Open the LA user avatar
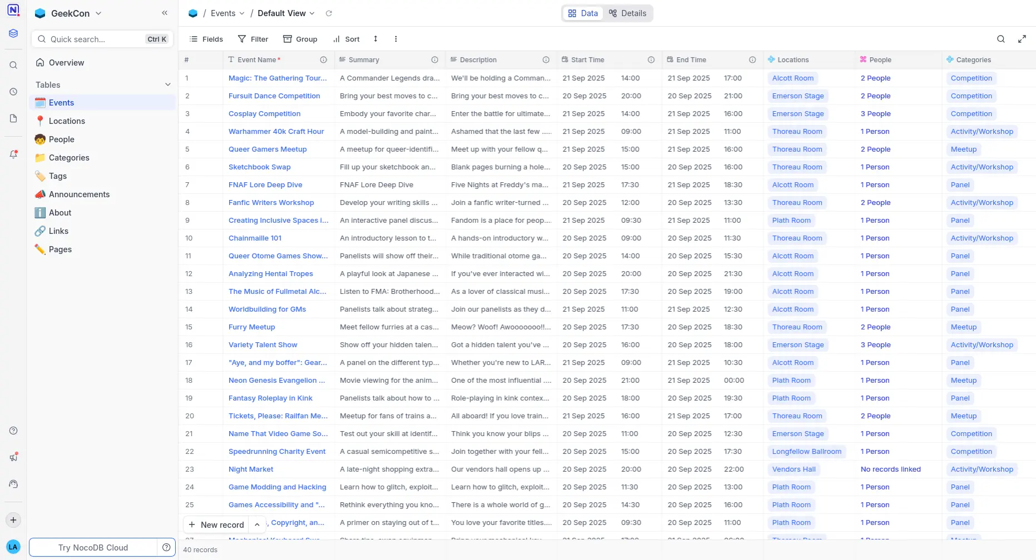This screenshot has width=1036, height=560. tap(13, 547)
